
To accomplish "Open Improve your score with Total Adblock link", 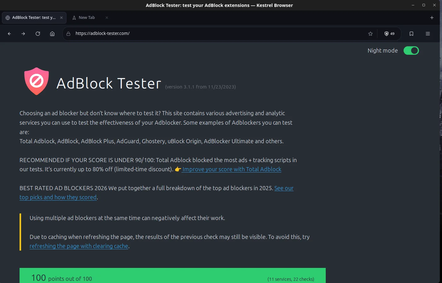I will click(x=232, y=169).
